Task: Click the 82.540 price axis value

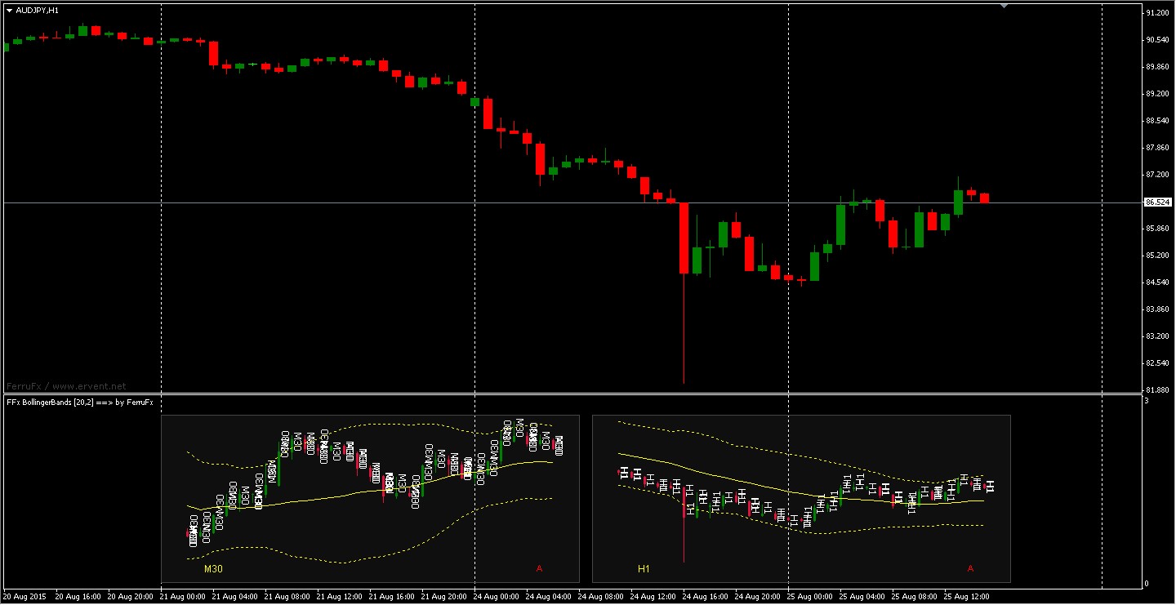Action: tap(1157, 363)
